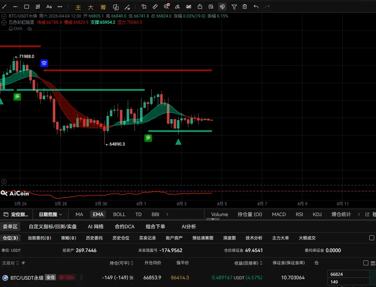Open the 委单区 tab
The image size is (376, 287).
(10, 227)
